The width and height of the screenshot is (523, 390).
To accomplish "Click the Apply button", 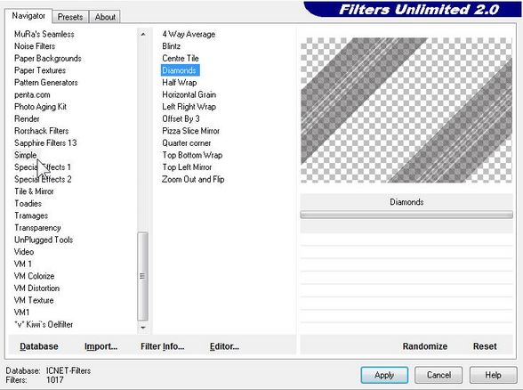I will [384, 375].
